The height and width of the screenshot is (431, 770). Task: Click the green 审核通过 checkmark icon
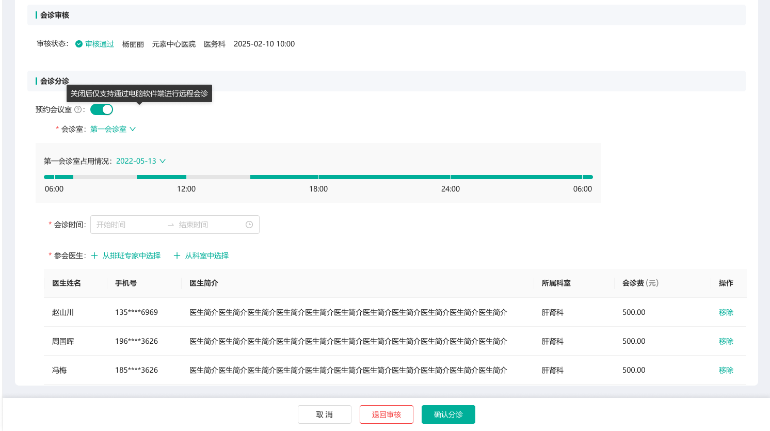[x=79, y=44]
